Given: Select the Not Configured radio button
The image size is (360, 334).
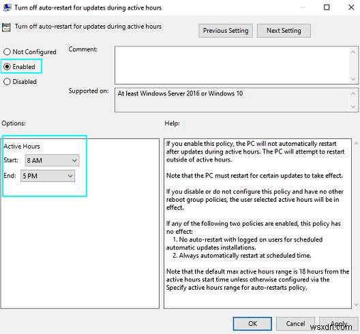Looking at the screenshot, I should 7,52.
